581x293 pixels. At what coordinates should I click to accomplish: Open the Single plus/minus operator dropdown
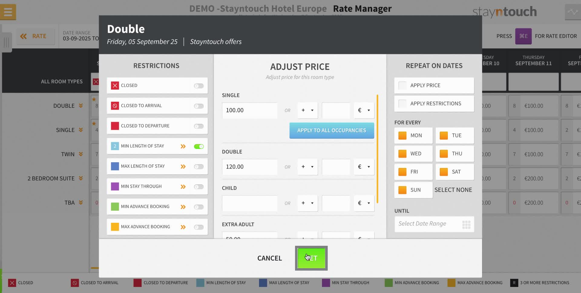[x=307, y=110]
